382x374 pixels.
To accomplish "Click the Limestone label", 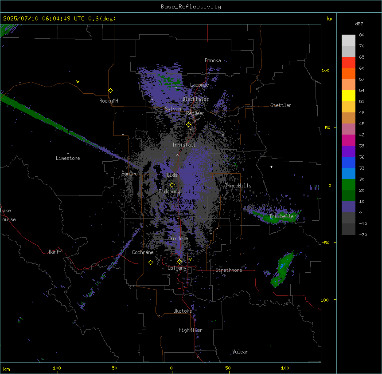I will [x=68, y=158].
